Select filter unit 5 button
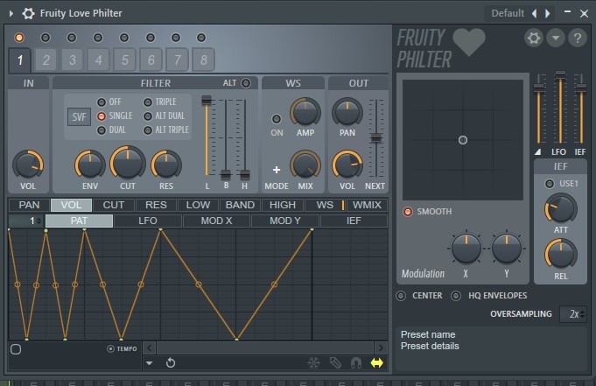Viewport: 596px width, 386px height. [x=124, y=60]
